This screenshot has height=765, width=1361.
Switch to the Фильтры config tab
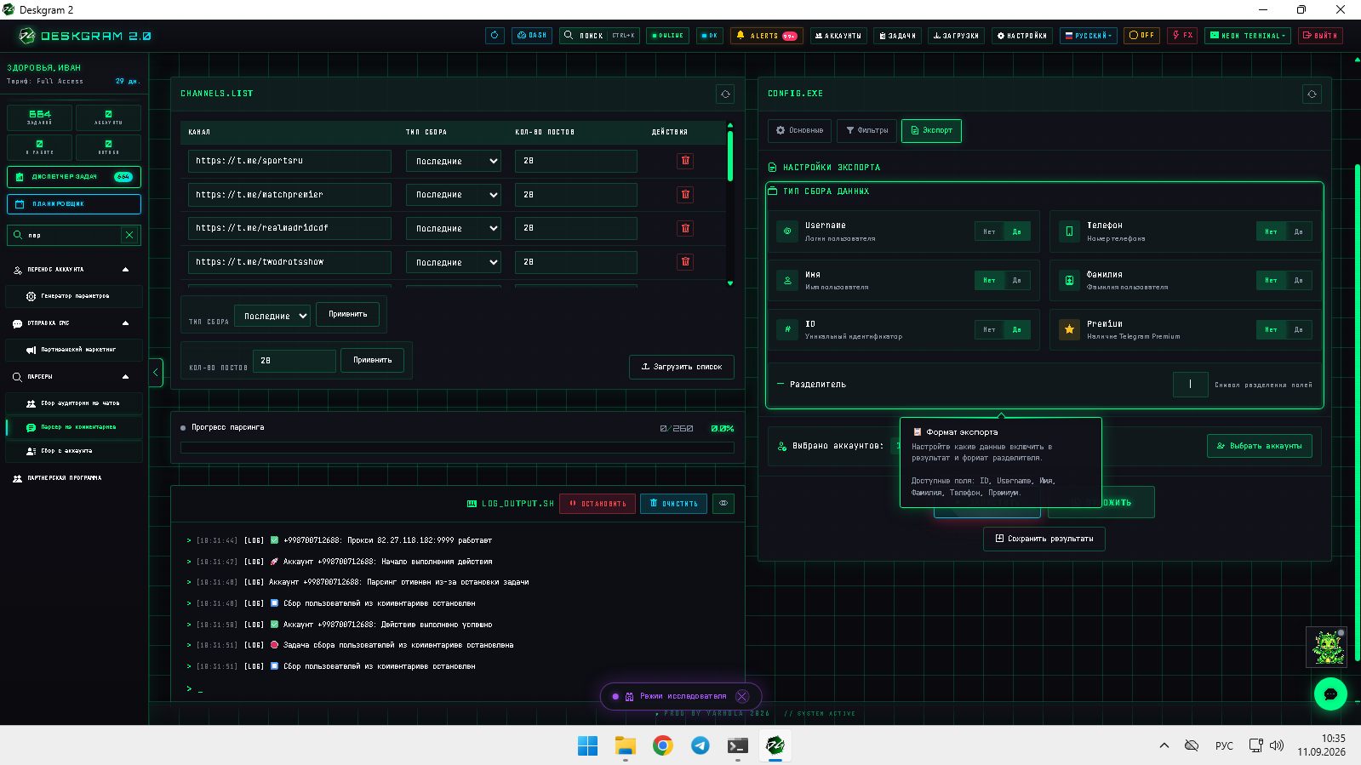(866, 130)
